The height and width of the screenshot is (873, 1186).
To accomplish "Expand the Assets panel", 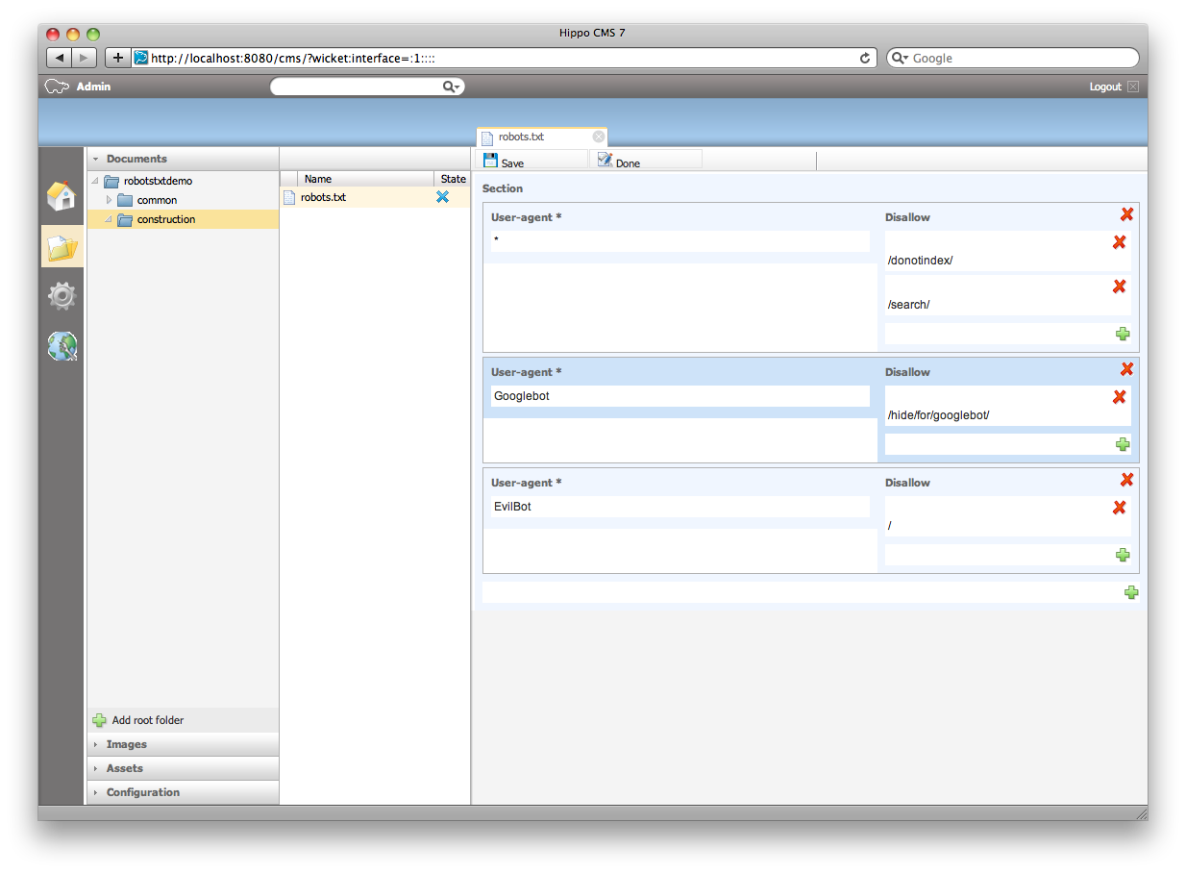I will click(124, 768).
